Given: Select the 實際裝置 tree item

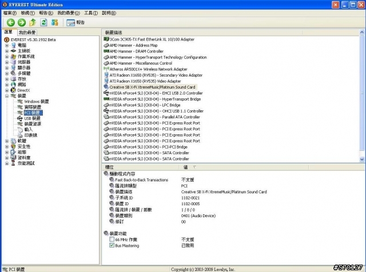Looking at the screenshot, I should [x=33, y=107].
